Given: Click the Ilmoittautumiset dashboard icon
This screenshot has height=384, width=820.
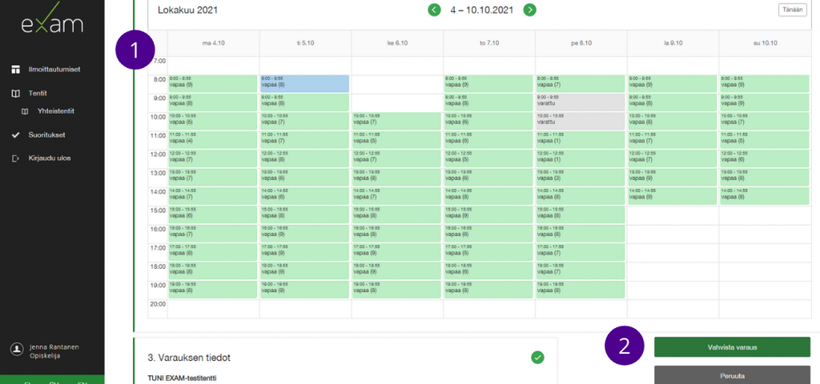Looking at the screenshot, I should 15,70.
